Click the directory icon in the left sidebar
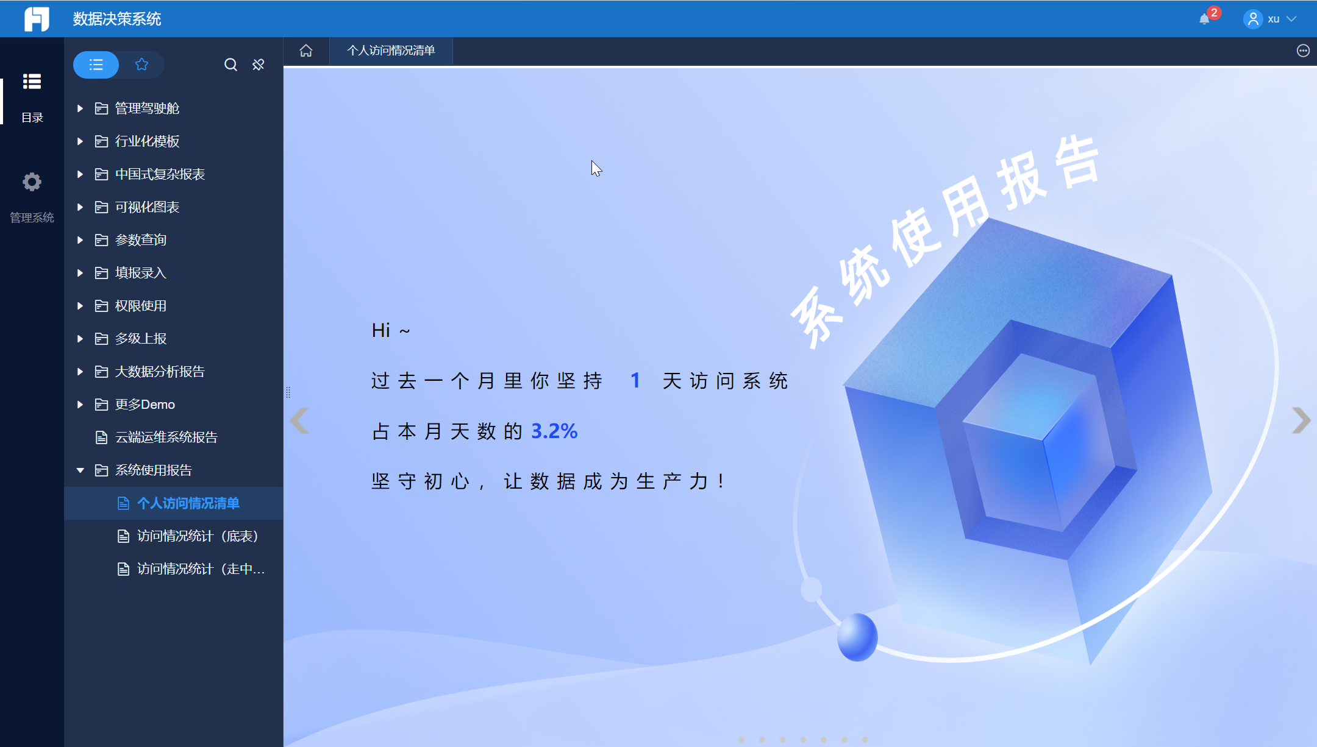 point(32,82)
